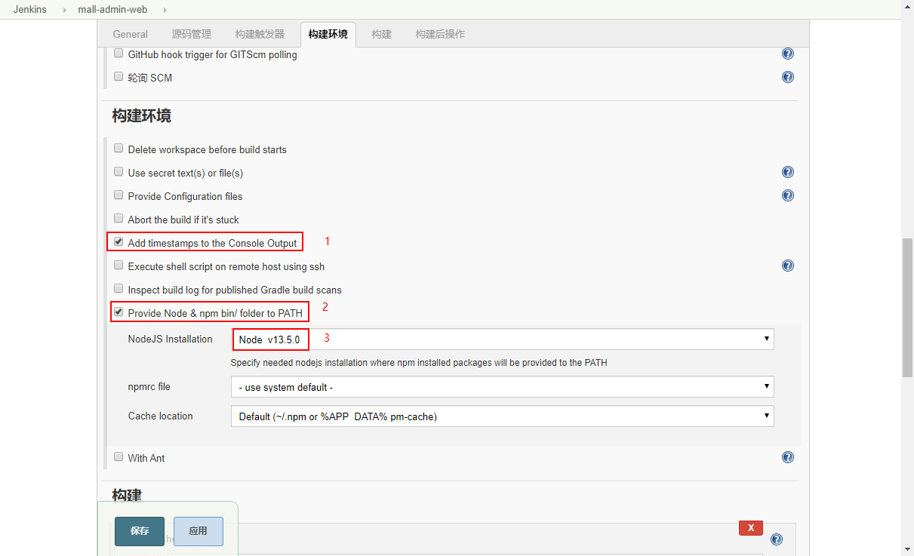Click 保存 button to save configuration
This screenshot has width=914, height=556.
pos(140,531)
